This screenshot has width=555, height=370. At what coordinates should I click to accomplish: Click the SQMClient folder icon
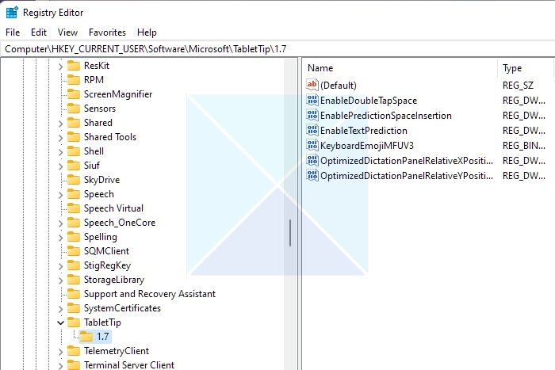[x=74, y=251]
